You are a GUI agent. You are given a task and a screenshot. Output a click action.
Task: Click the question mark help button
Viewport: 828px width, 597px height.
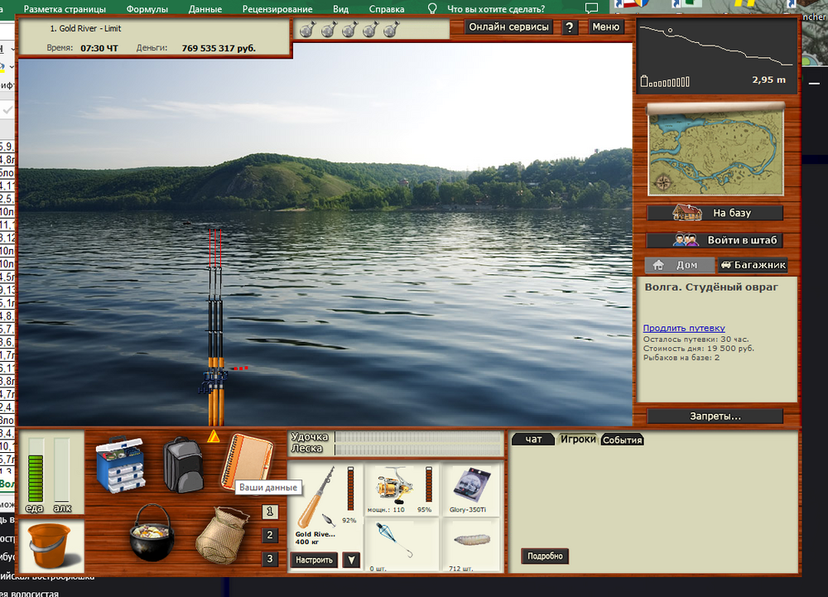(x=570, y=27)
